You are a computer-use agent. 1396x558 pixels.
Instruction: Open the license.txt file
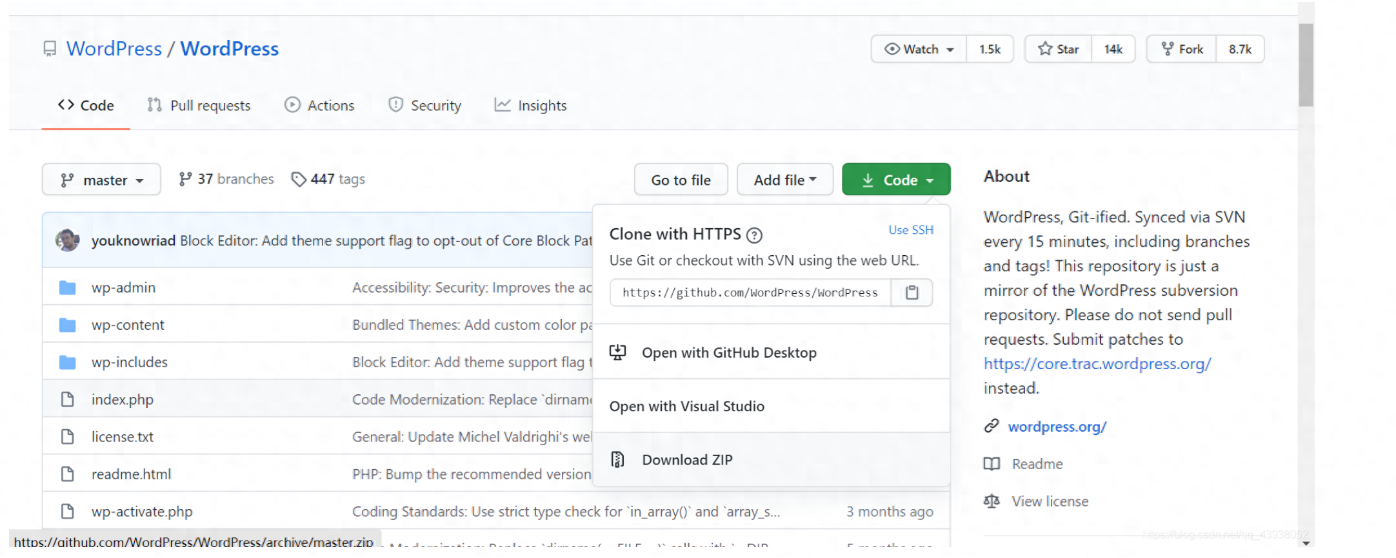click(x=123, y=437)
